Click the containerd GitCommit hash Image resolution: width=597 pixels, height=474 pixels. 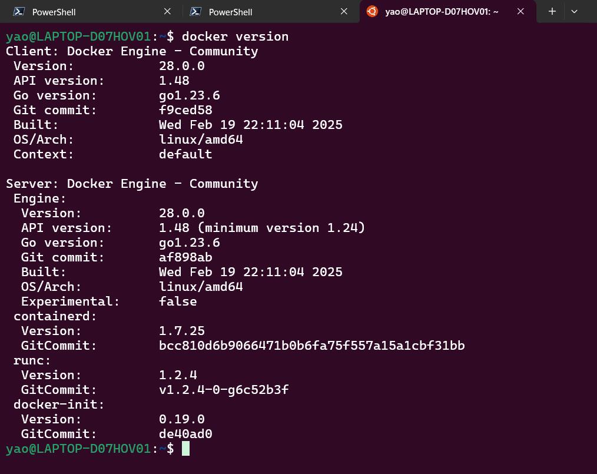coord(312,345)
